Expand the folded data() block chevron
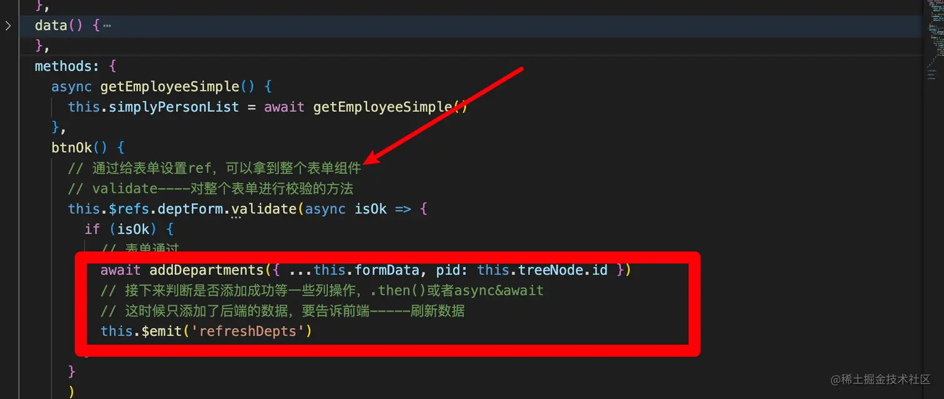 (8, 26)
